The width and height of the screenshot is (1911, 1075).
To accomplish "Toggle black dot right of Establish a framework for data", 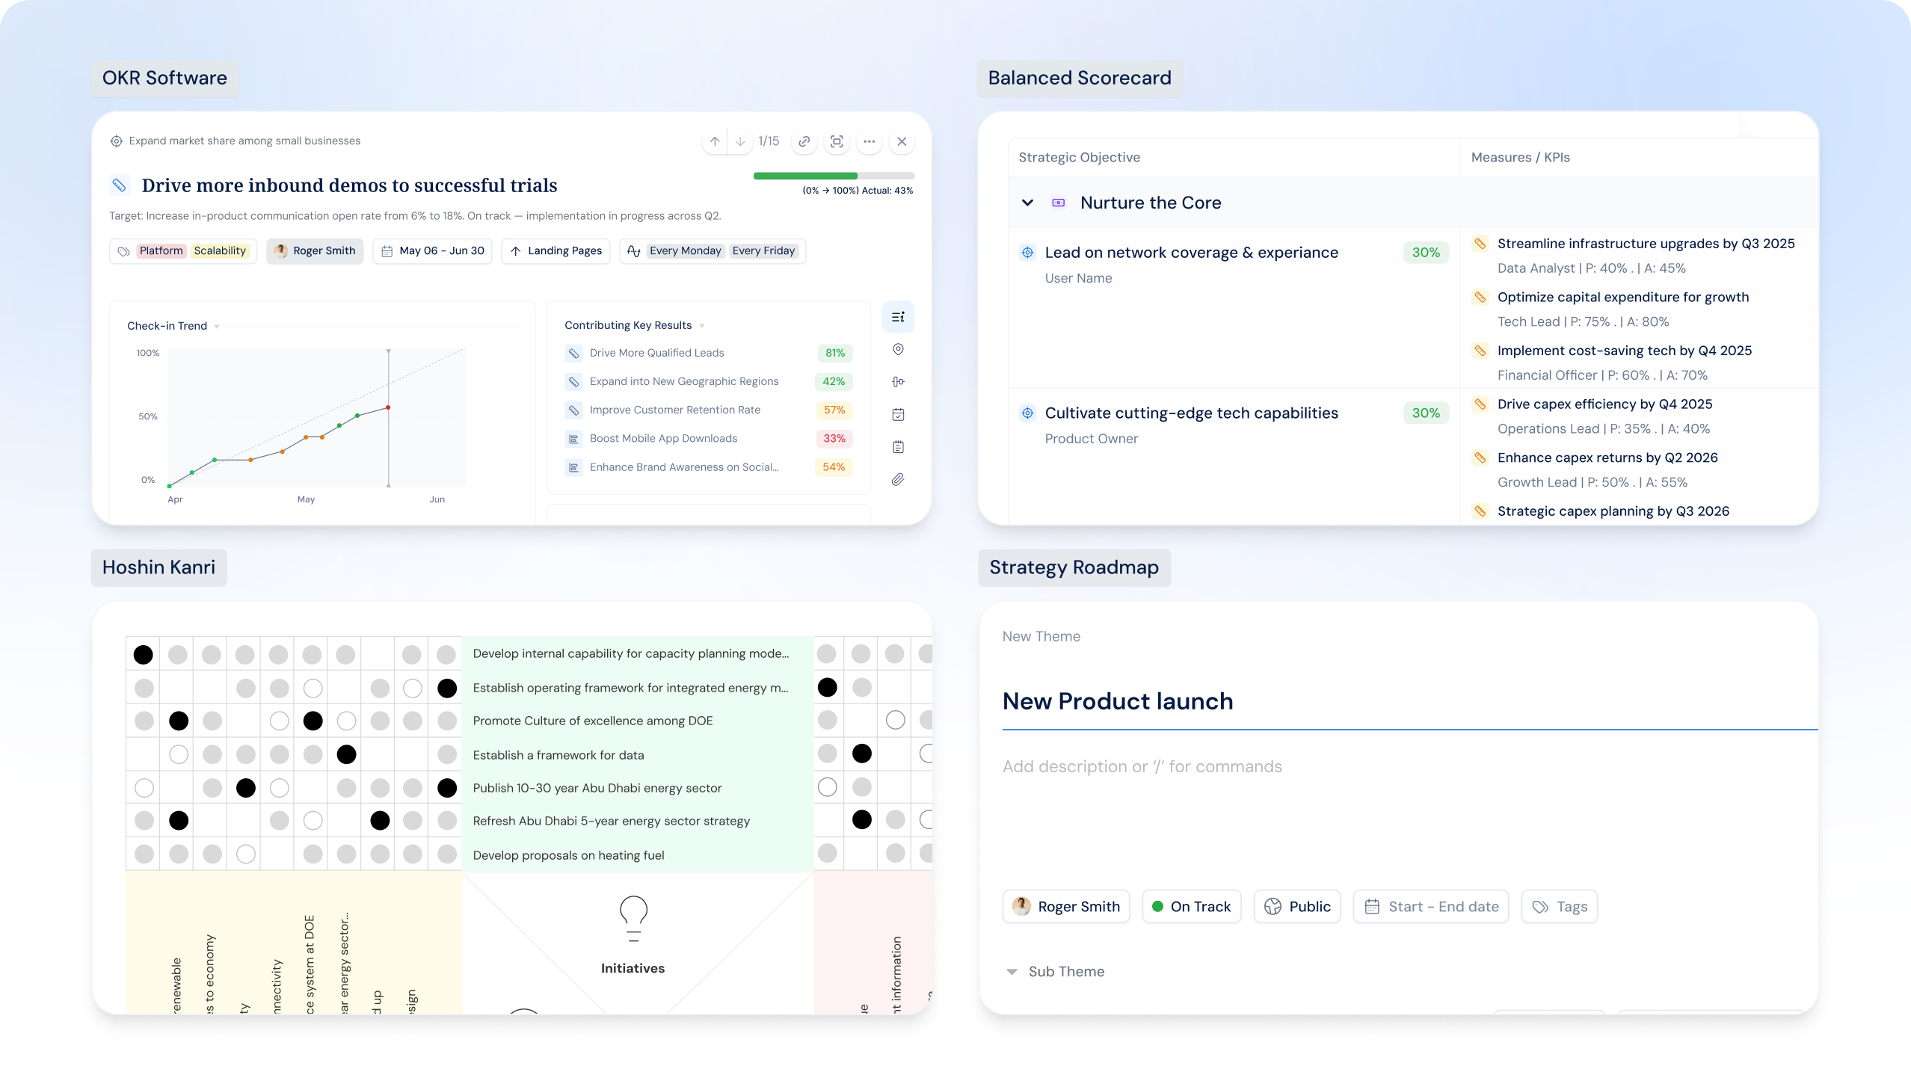I will [861, 754].
